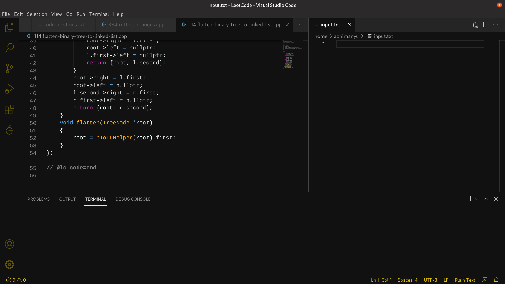The height and width of the screenshot is (284, 505).
Task: Open the Run menu
Action: [x=81, y=14]
